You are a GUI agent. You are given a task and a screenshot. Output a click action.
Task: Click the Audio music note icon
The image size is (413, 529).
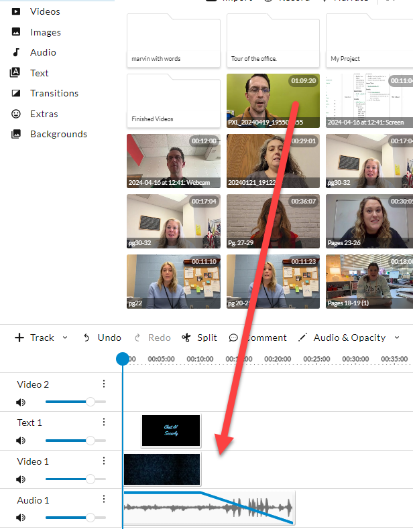pos(16,52)
